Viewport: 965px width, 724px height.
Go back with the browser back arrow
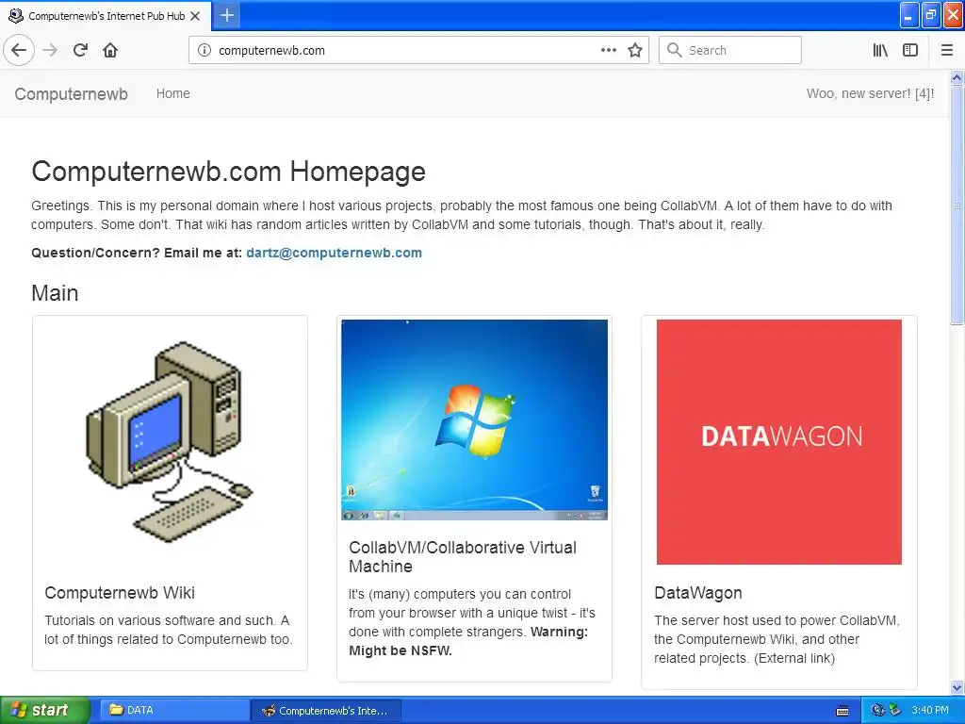tap(19, 50)
